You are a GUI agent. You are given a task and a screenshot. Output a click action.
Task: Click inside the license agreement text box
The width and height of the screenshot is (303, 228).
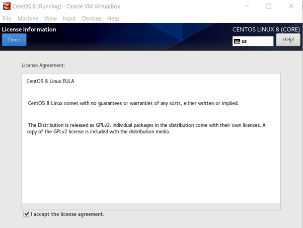tap(151, 166)
